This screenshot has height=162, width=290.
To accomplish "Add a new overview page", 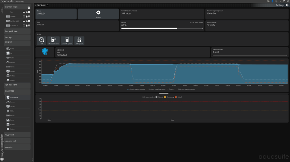I will (x=29, y=8).
